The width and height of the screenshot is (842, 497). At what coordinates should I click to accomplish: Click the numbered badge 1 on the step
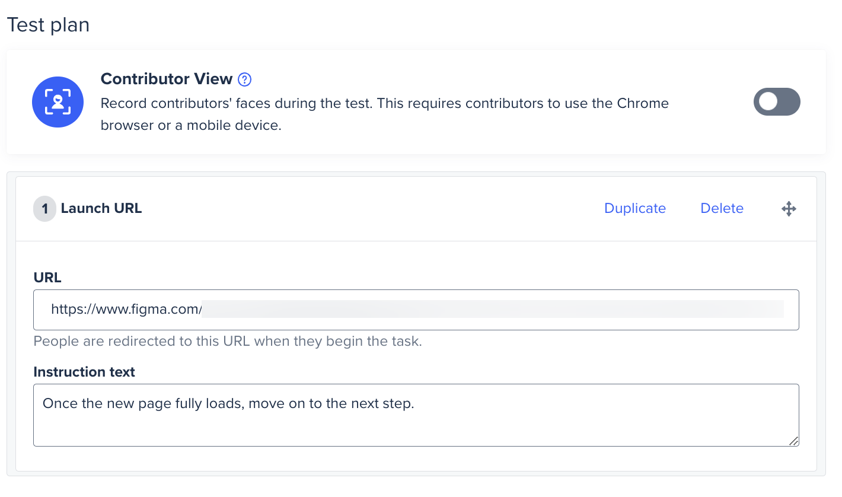point(44,208)
